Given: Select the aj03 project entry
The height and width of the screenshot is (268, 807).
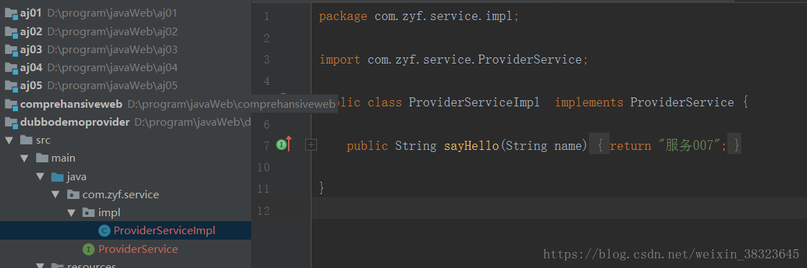Looking at the screenshot, I should (x=125, y=49).
